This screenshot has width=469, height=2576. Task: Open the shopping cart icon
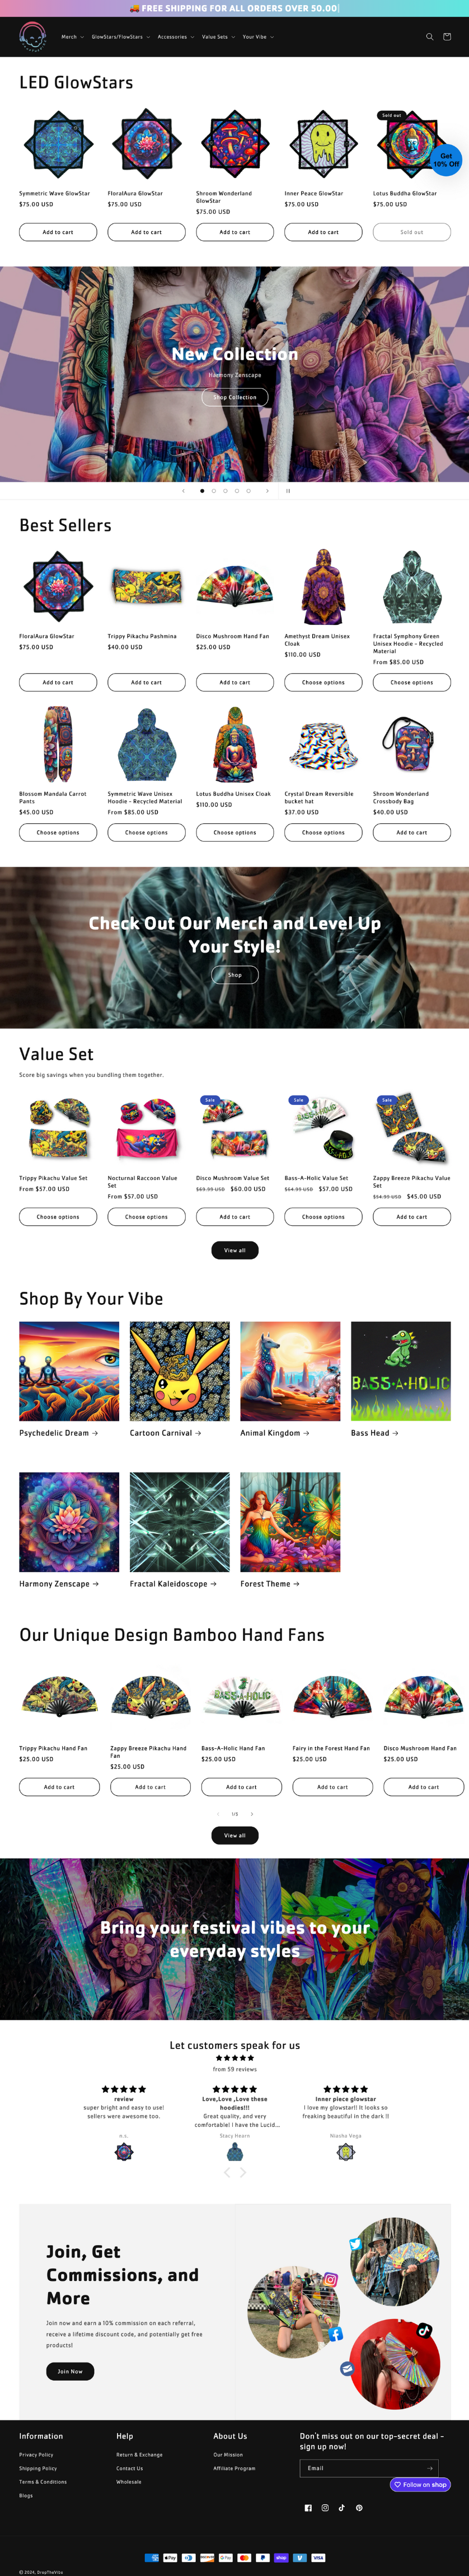pos(447,37)
